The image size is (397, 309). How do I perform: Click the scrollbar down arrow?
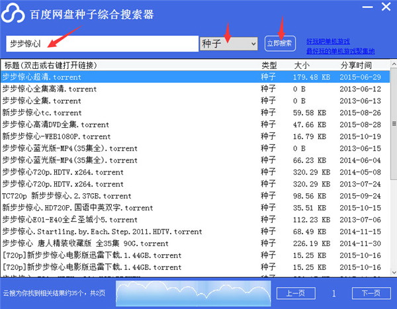click(x=394, y=273)
